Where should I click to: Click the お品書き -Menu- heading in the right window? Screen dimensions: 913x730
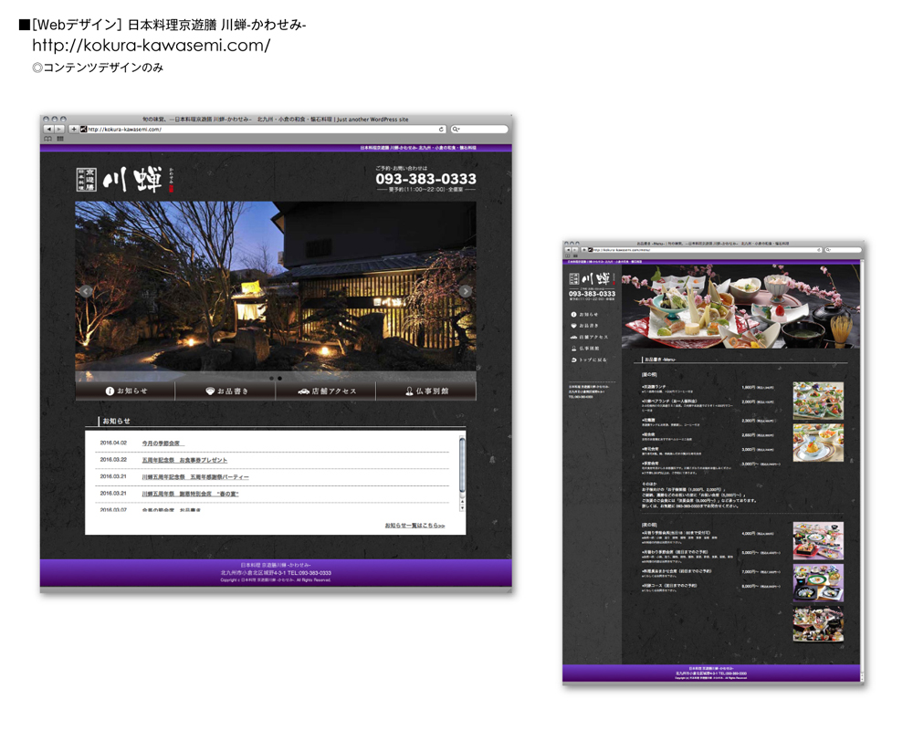pos(660,360)
